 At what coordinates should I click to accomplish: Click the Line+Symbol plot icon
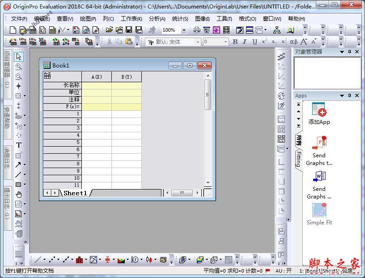[66, 260]
